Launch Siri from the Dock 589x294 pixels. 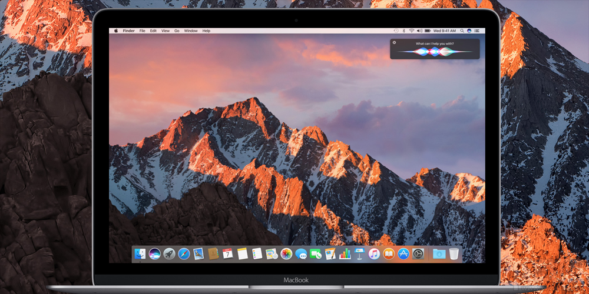pos(155,254)
